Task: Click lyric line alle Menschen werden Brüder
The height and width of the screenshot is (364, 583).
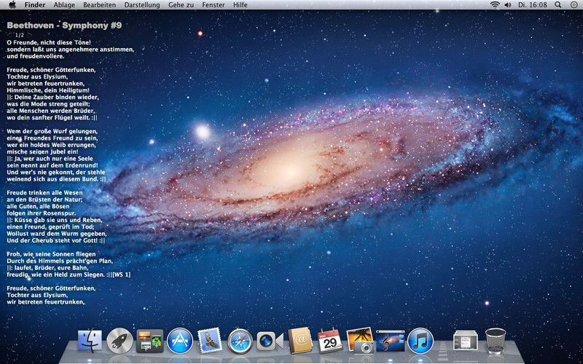Action: point(50,111)
